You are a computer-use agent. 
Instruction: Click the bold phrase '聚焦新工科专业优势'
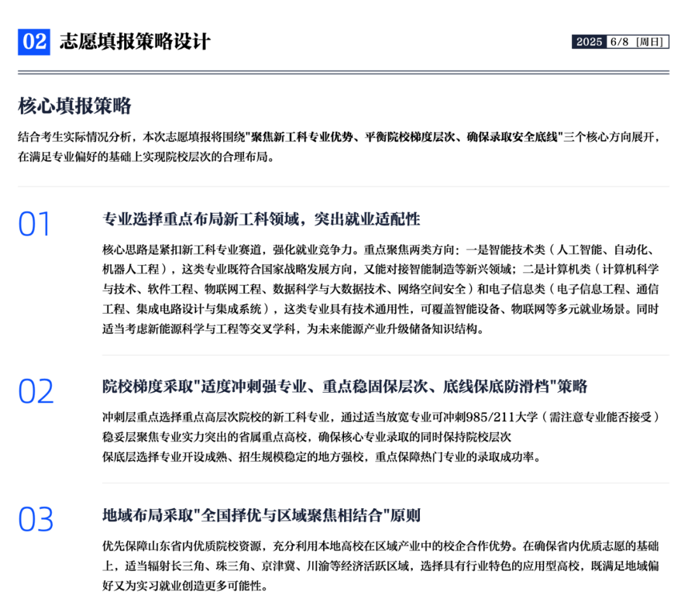click(302, 137)
